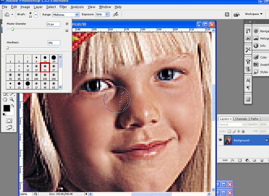
Task: Select the soft round 35 brush preset
Action: click(10, 76)
